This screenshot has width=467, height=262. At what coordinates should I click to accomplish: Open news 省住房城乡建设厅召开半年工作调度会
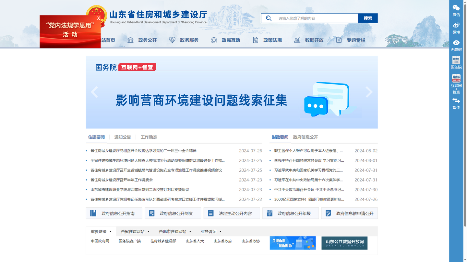pos(121,180)
